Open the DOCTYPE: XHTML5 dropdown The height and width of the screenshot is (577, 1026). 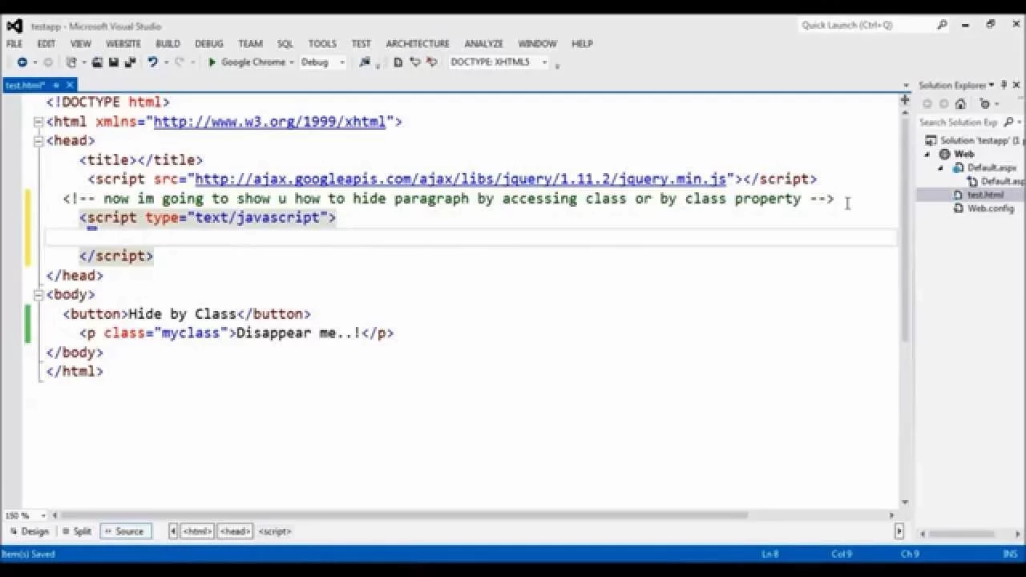coord(544,62)
